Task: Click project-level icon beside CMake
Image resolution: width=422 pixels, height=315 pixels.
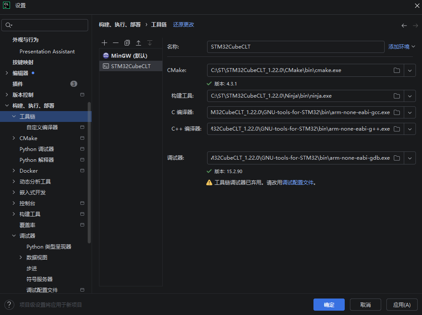Action: (x=82, y=138)
